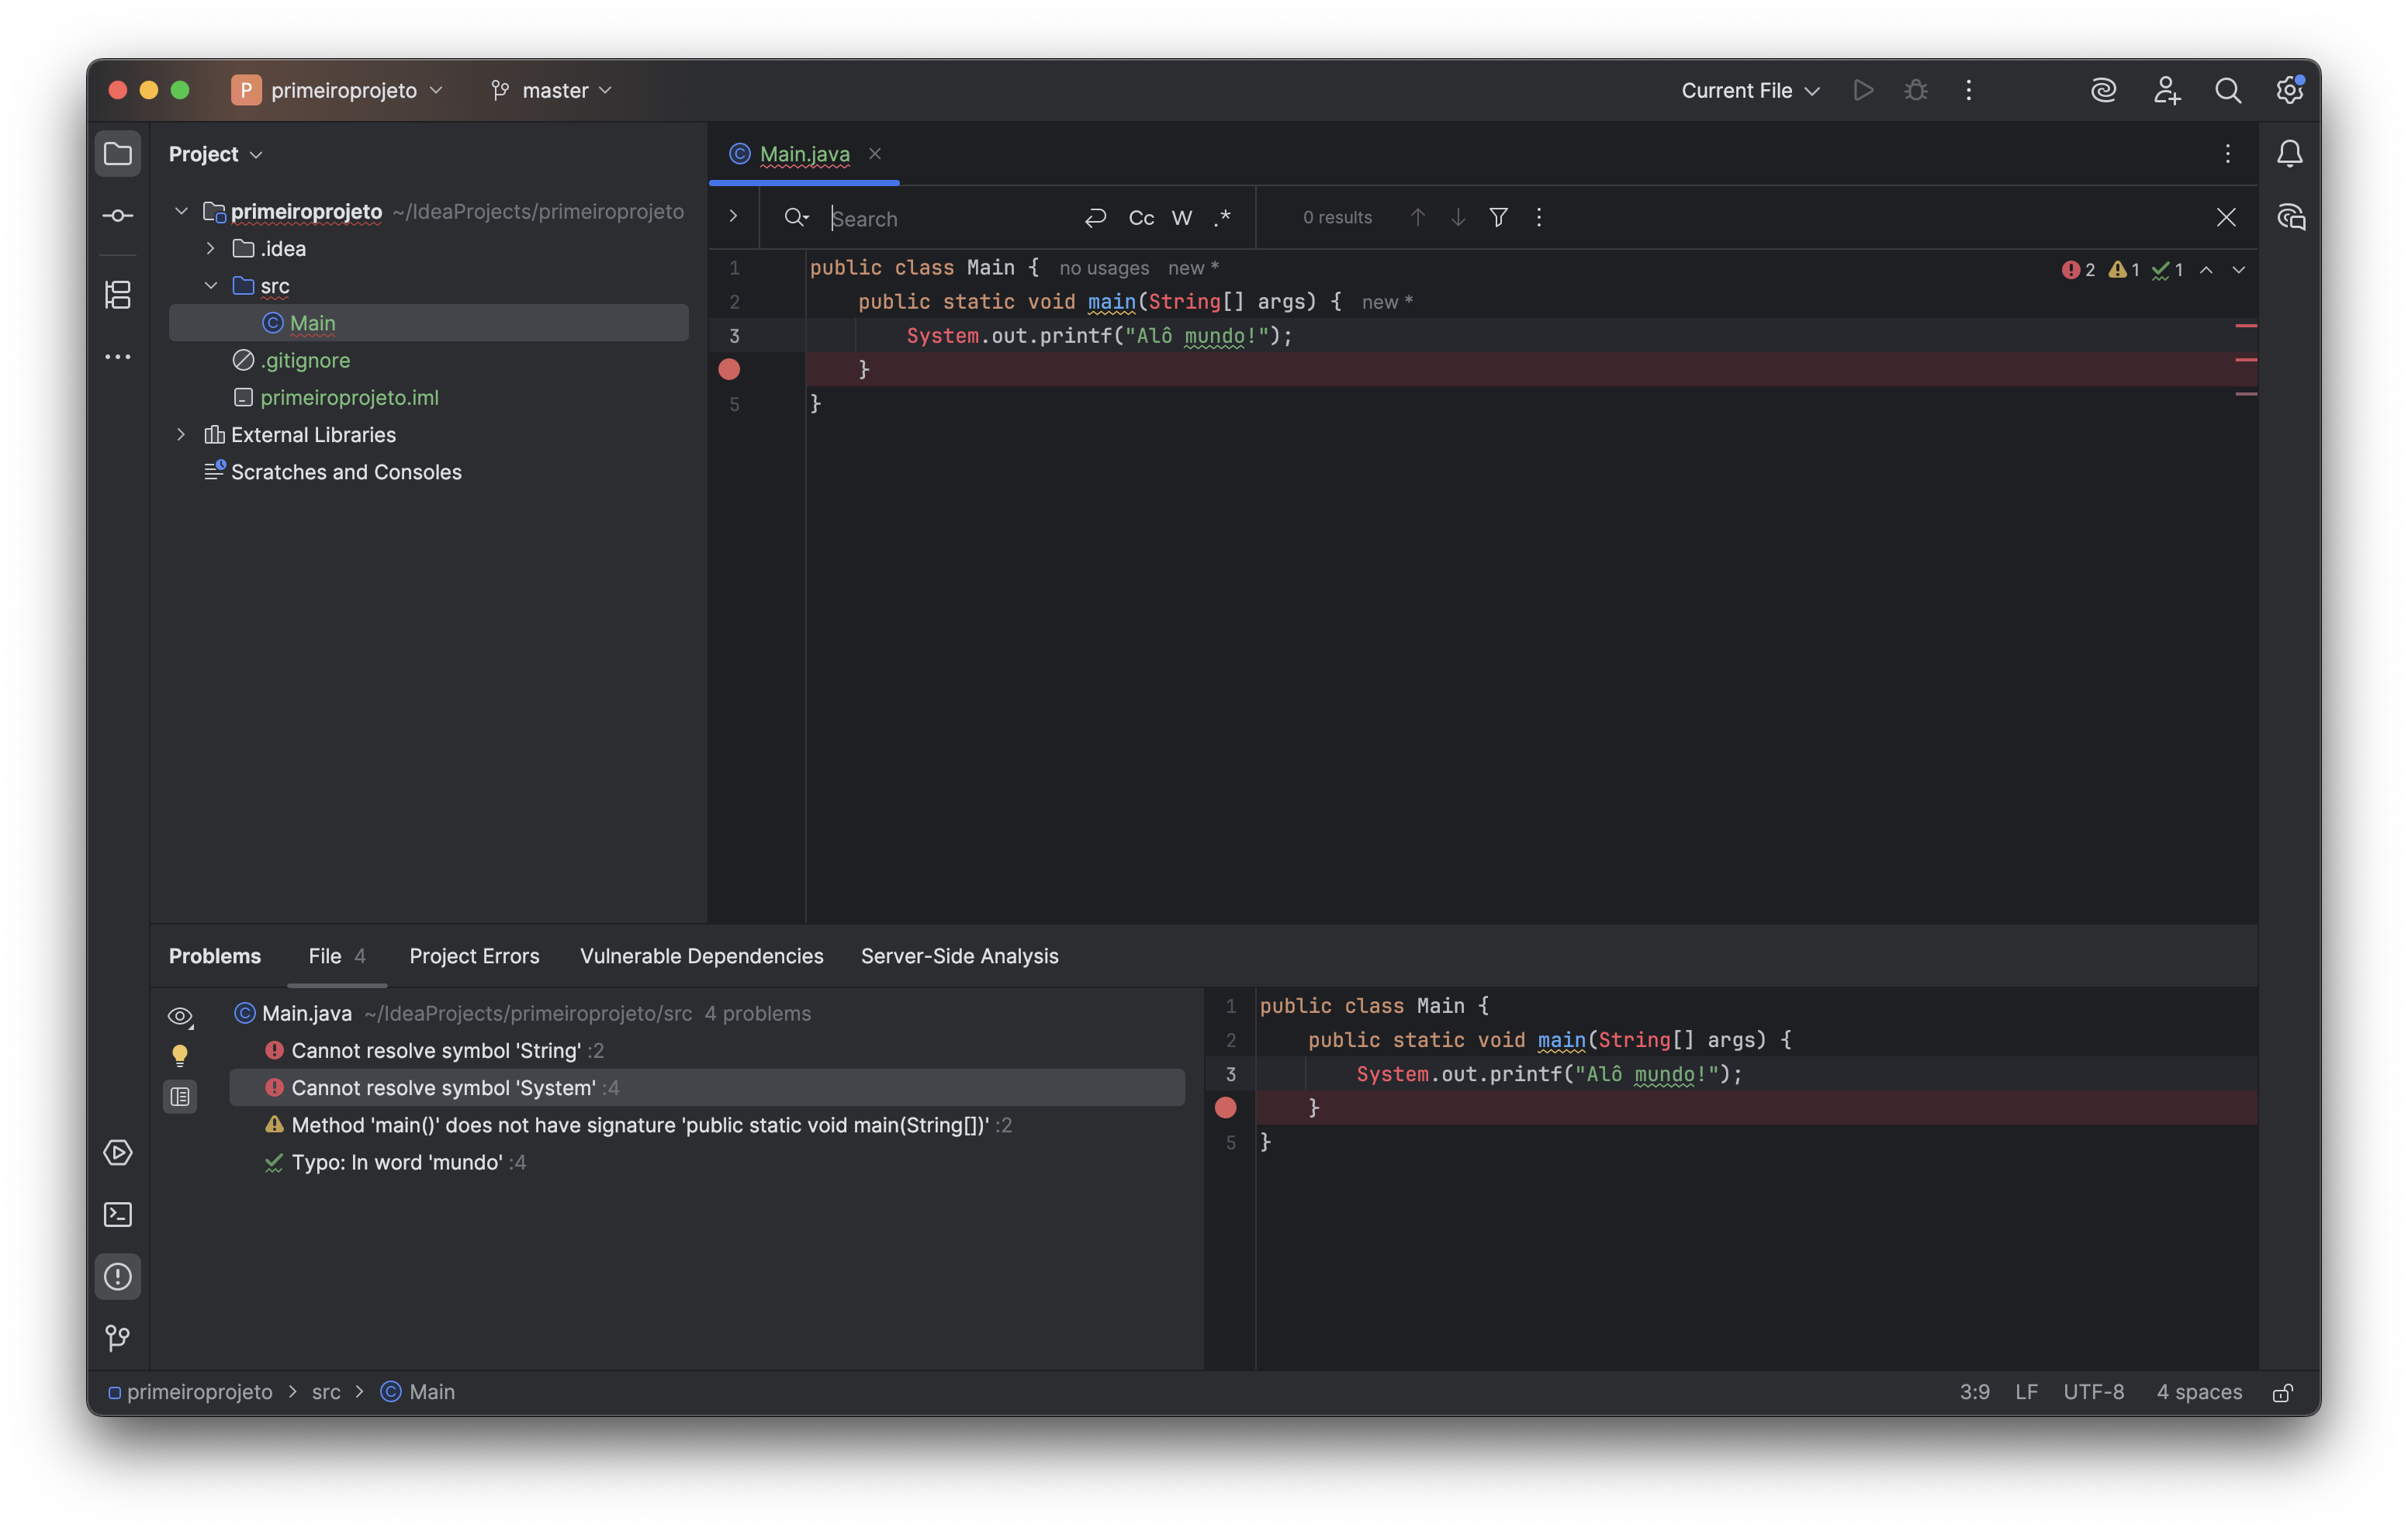Click the UTF-8 encoding in status bar
The height and width of the screenshot is (1531, 2408).
(x=2094, y=1392)
